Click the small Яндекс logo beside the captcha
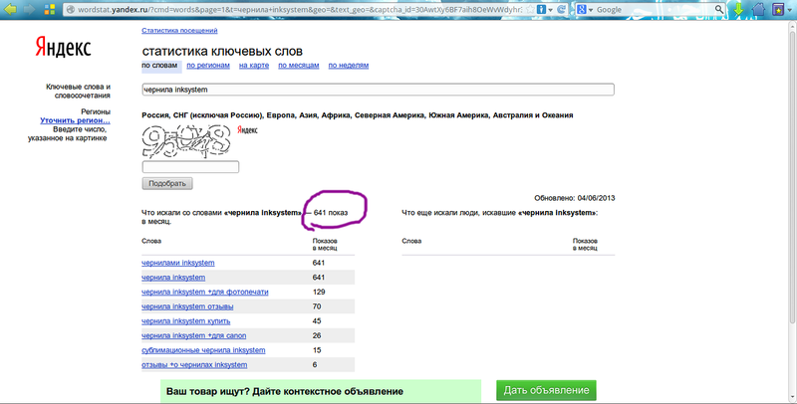The height and width of the screenshot is (404, 797). coord(247,130)
